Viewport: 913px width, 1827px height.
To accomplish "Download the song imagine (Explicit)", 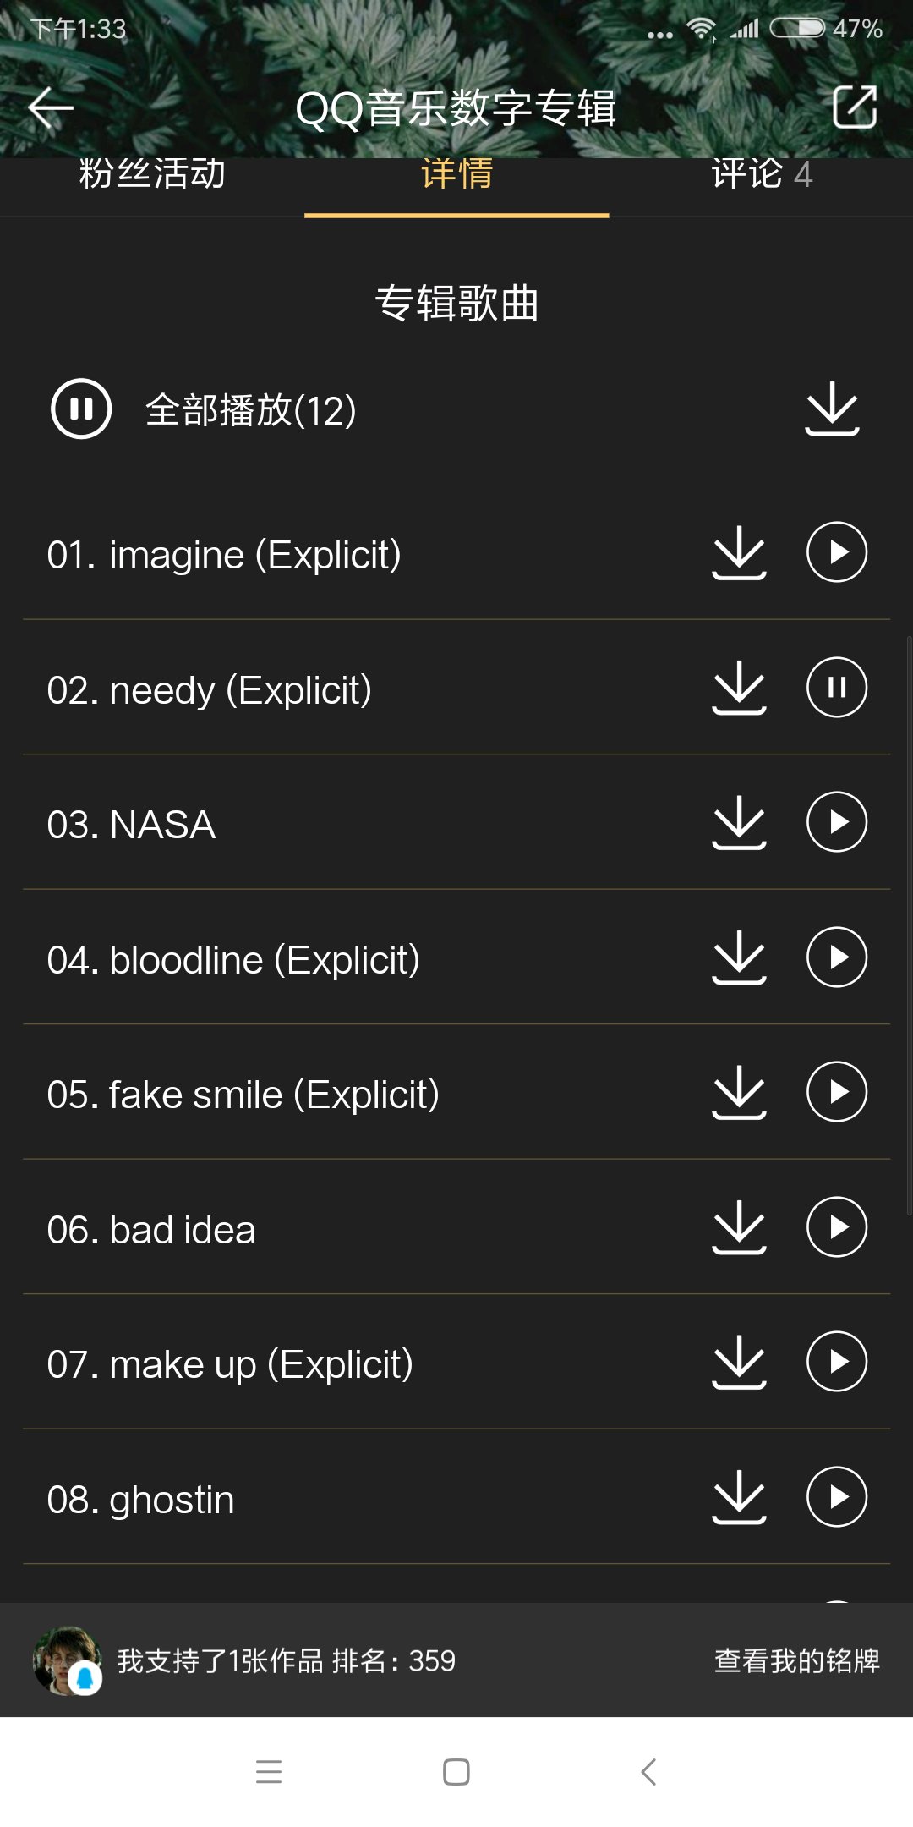I will pyautogui.click(x=739, y=552).
